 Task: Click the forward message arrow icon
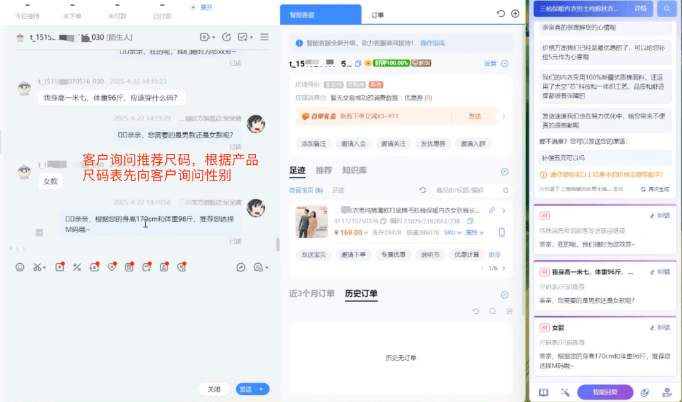[241, 268]
